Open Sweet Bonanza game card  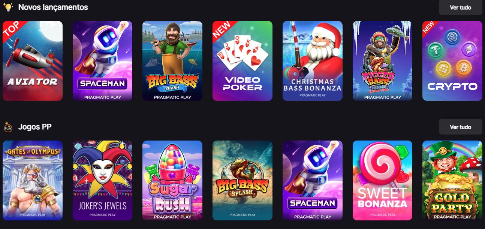(x=382, y=180)
